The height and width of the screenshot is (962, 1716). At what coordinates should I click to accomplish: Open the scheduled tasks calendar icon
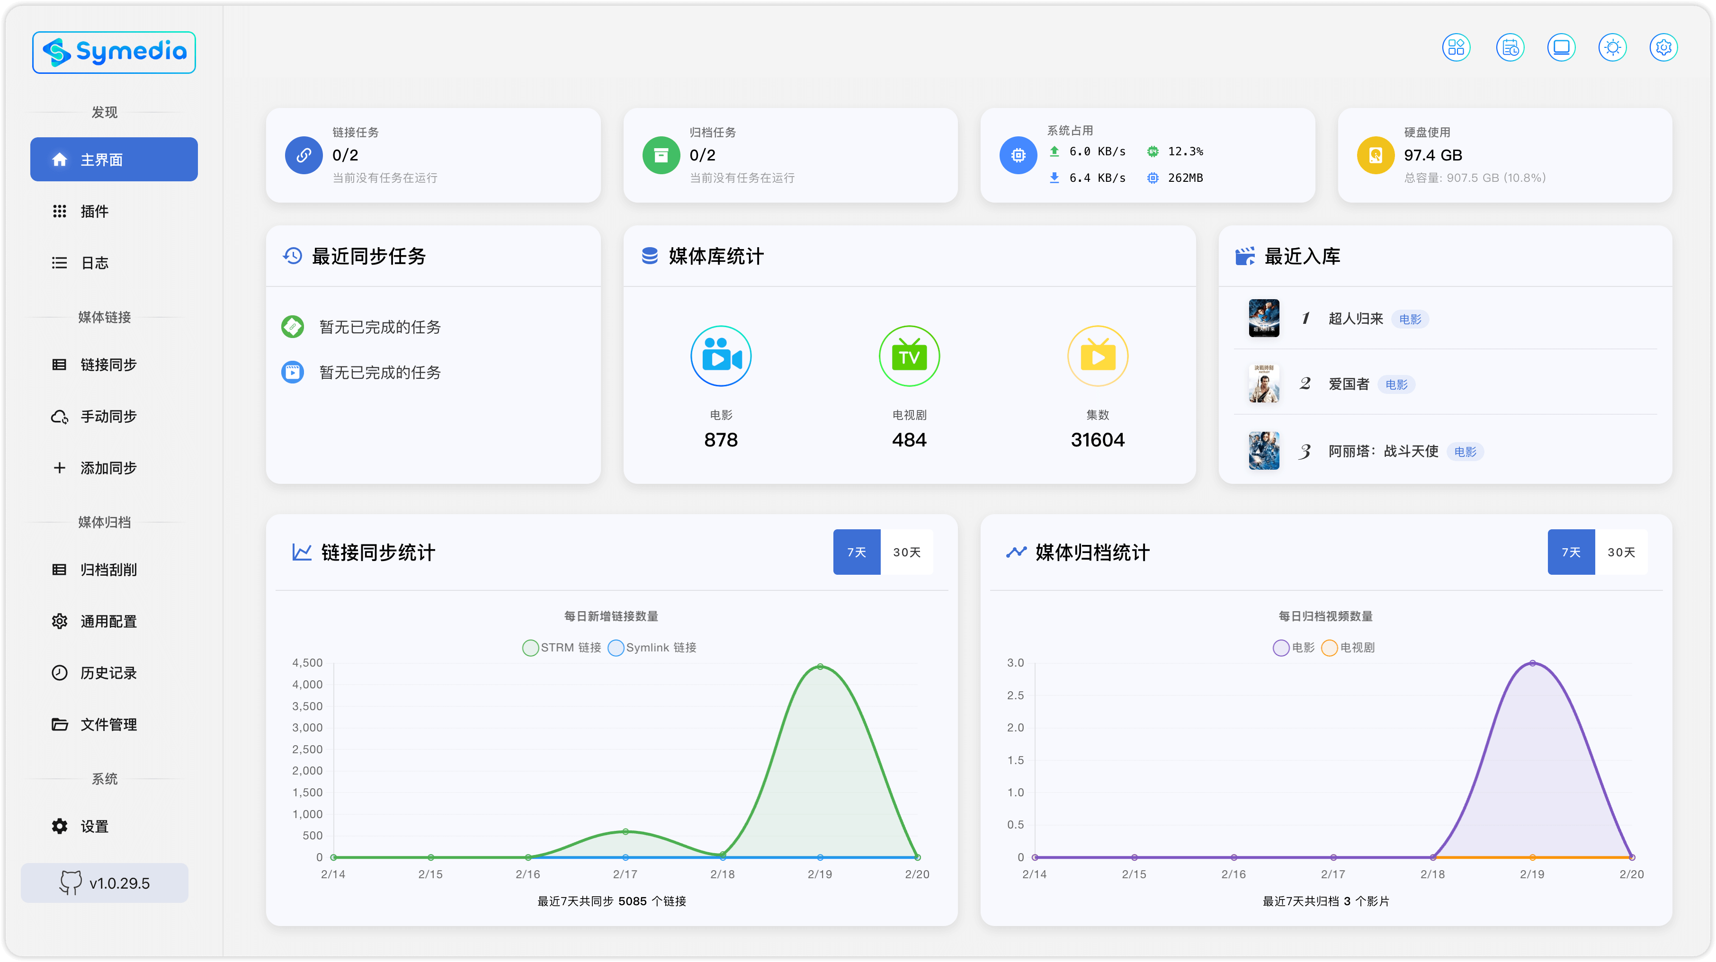[1510, 47]
